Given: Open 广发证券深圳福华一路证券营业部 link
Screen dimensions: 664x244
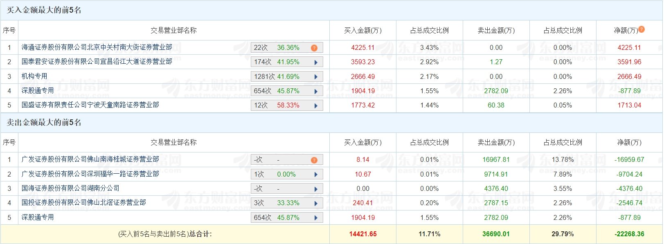Looking at the screenshot, I should pos(90,174).
